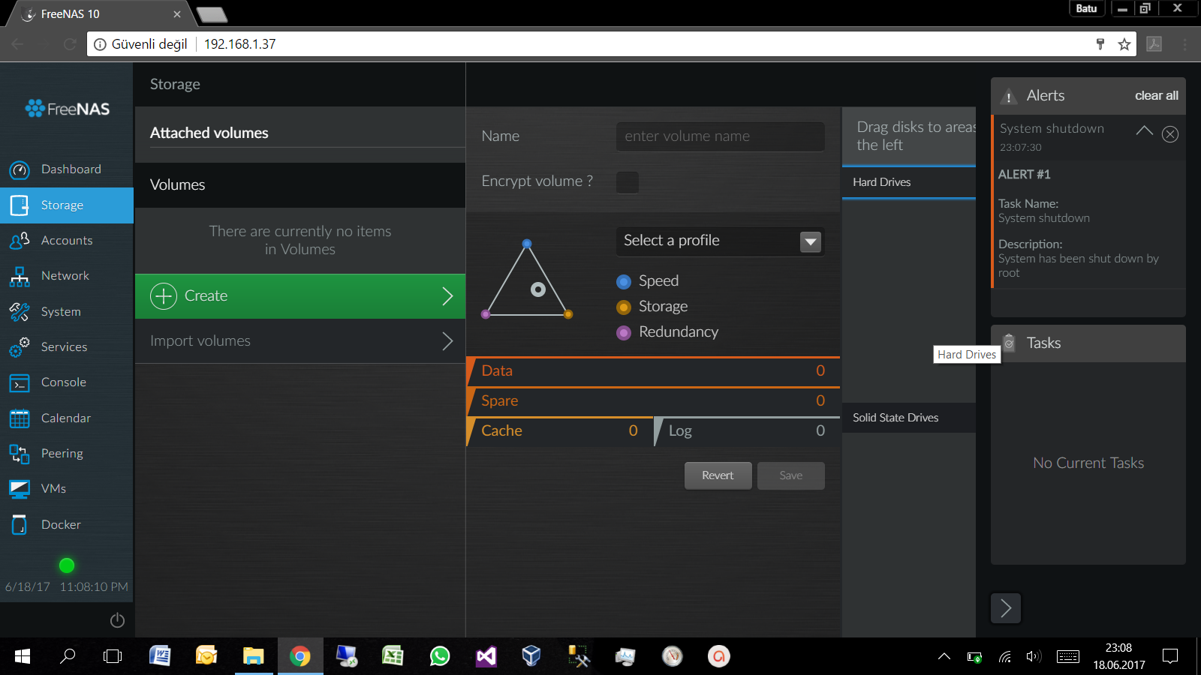The height and width of the screenshot is (675, 1201).
Task: Click the purple Redundancy legend dot
Action: point(624,333)
